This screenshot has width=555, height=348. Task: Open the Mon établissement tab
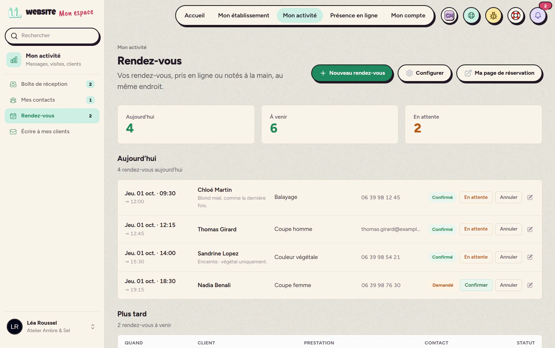[x=244, y=15]
